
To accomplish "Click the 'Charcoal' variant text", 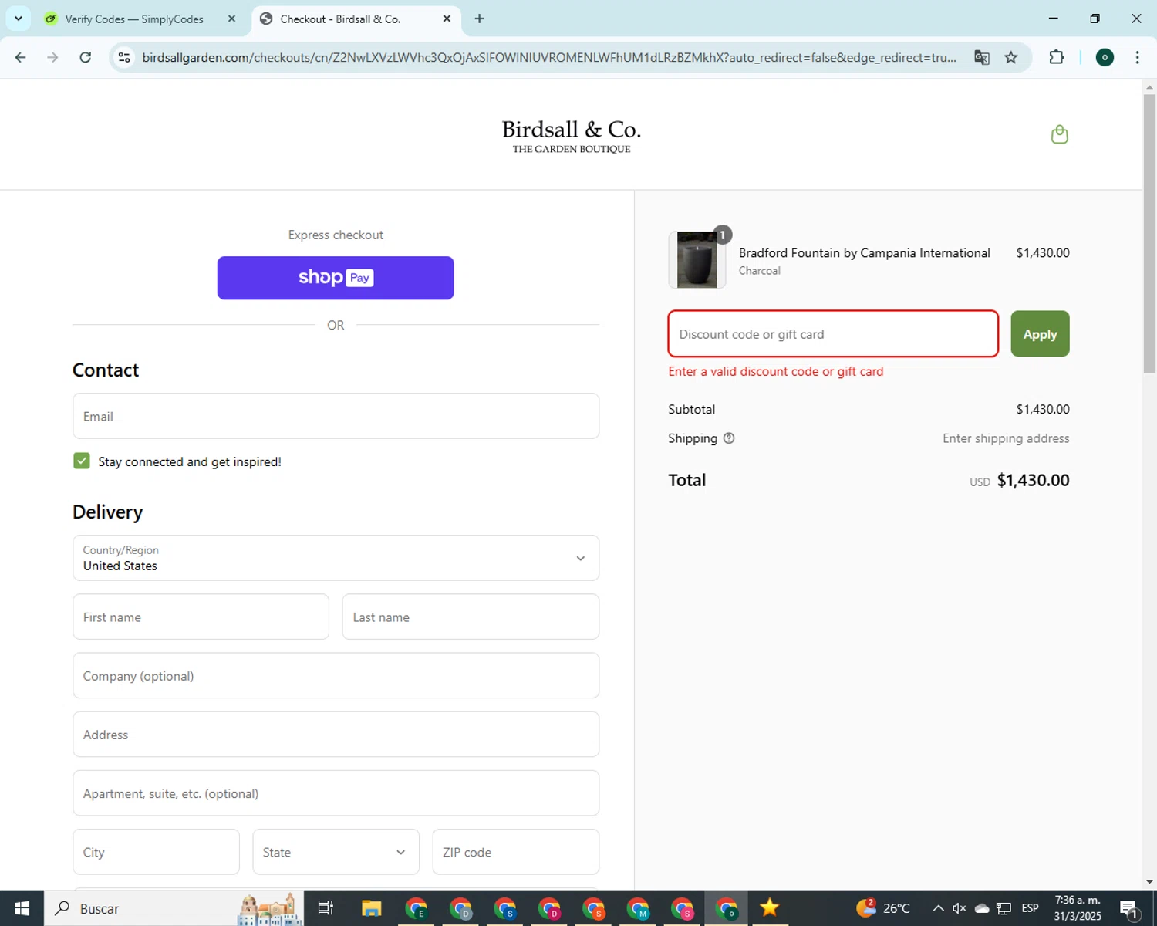I will click(759, 271).
